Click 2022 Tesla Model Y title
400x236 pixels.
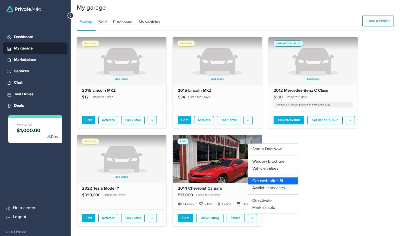(100, 188)
